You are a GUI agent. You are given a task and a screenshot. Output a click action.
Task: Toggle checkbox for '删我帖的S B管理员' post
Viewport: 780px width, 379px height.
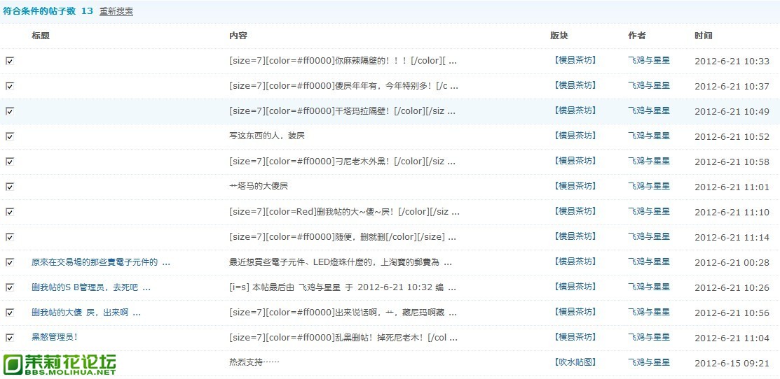(9, 287)
